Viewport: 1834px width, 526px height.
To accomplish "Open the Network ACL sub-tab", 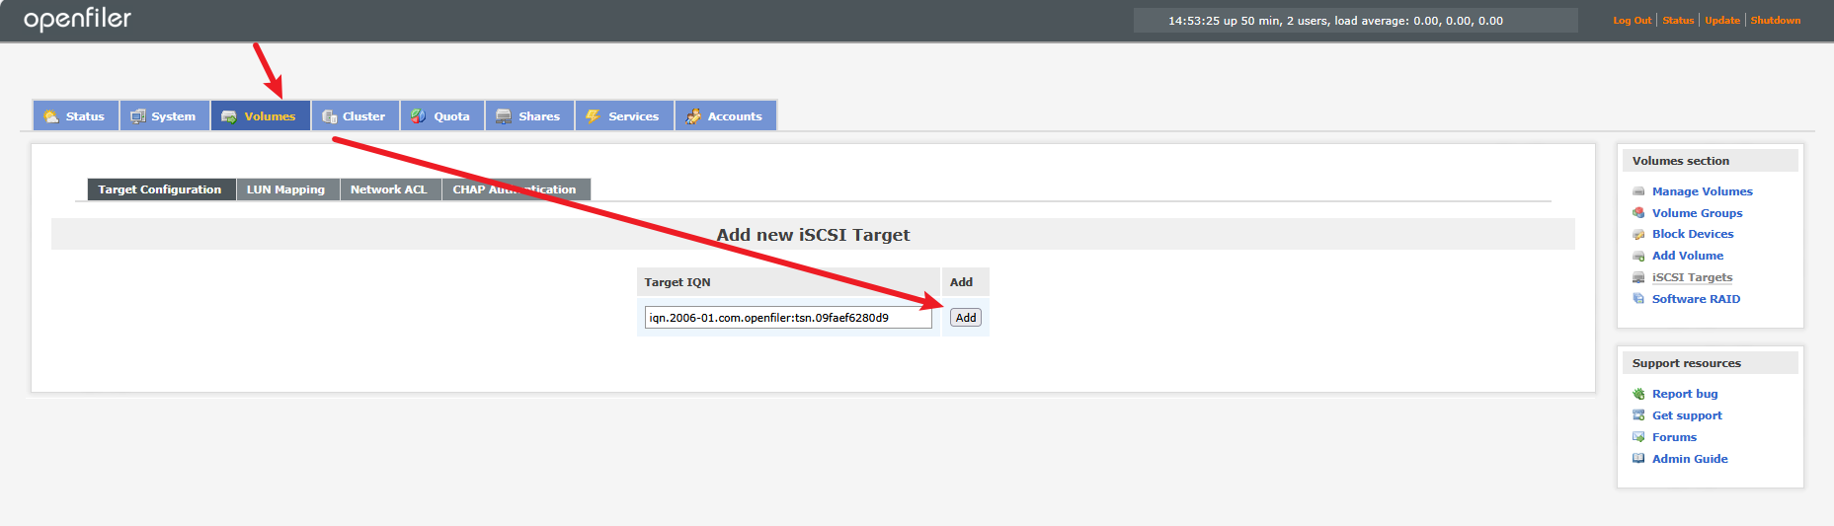I will coord(390,189).
